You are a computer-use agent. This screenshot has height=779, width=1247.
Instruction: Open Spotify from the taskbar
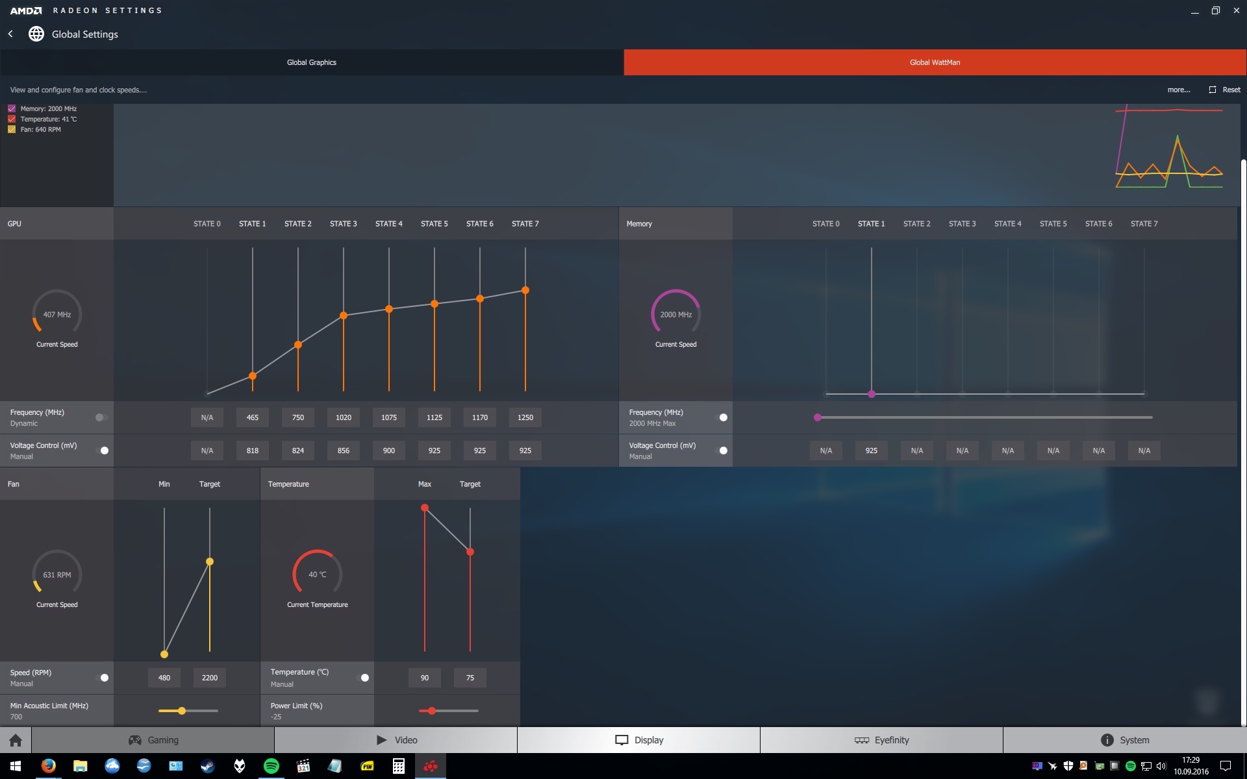click(x=271, y=766)
